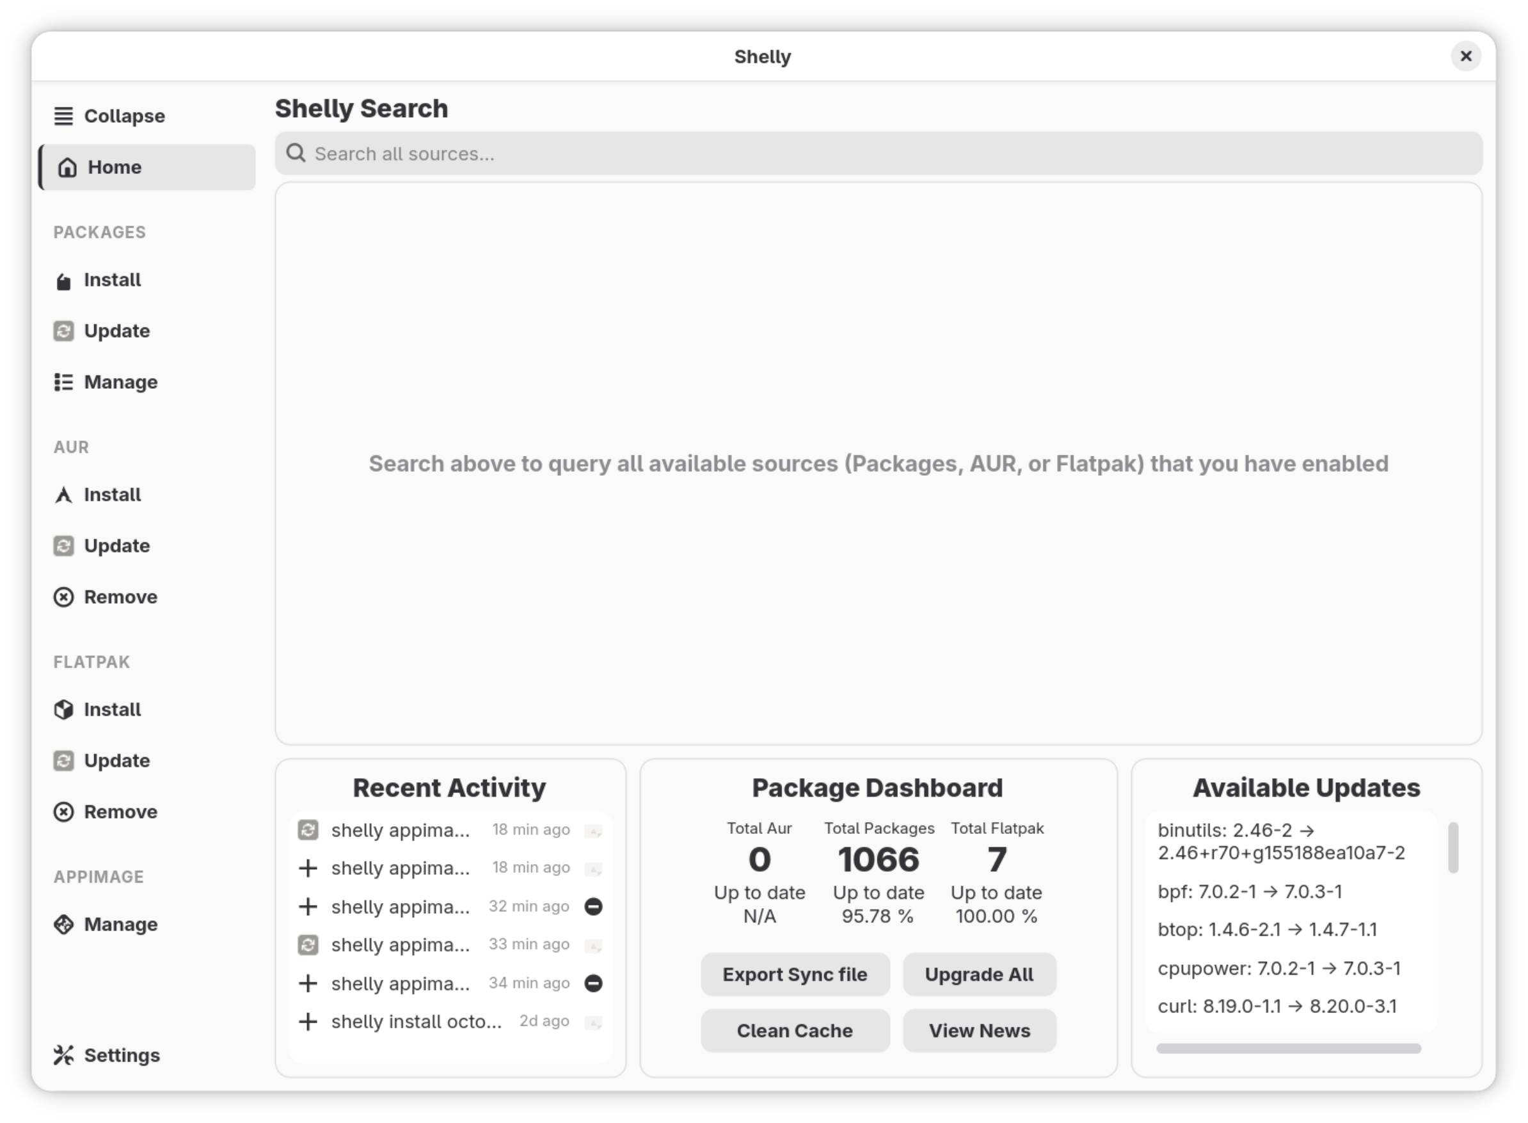The image size is (1528, 1123).
Task: Click the '2d ago' timestamp
Action: [x=544, y=1022]
